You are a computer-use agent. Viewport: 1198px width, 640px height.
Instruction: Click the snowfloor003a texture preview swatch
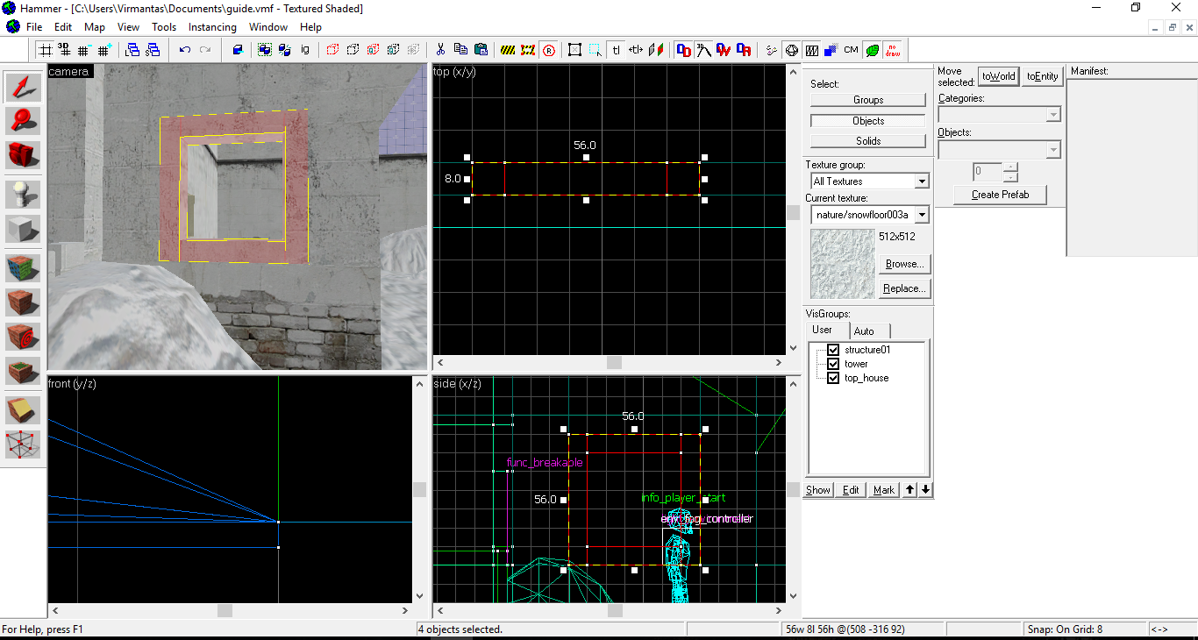click(x=843, y=264)
